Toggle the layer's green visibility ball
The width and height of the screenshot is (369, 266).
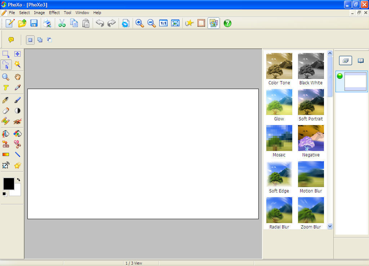[x=339, y=76]
